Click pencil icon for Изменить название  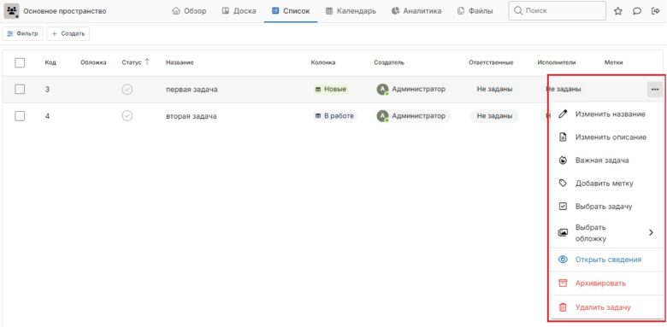[563, 114]
